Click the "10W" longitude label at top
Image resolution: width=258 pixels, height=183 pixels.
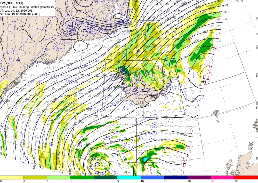click(176, 1)
